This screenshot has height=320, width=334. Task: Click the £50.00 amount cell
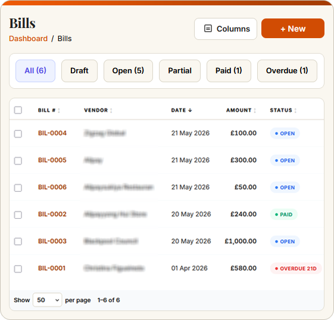[x=245, y=187]
